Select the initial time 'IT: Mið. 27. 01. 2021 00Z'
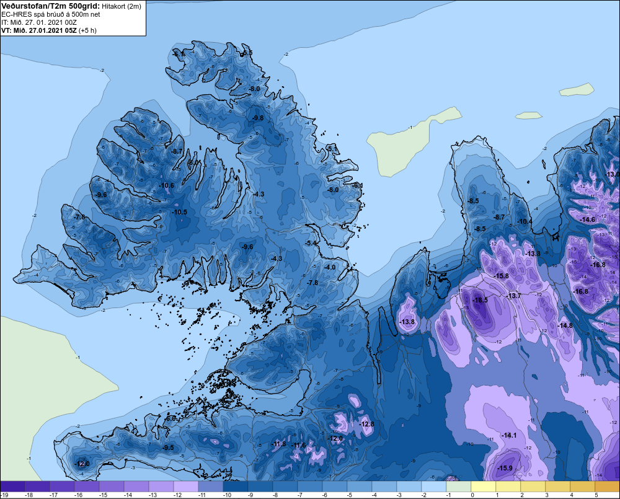Viewport: 620px width, 499px height. click(39, 22)
